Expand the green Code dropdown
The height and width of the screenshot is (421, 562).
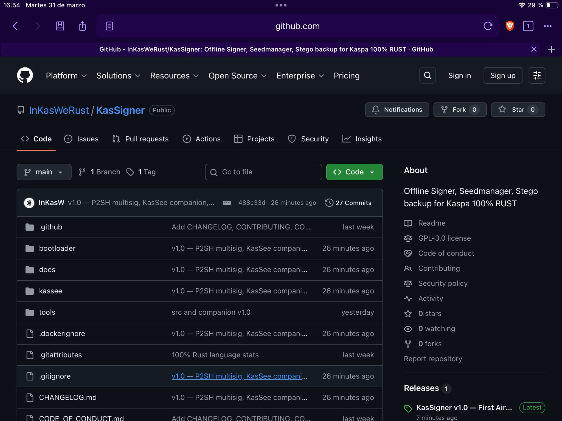pos(354,172)
